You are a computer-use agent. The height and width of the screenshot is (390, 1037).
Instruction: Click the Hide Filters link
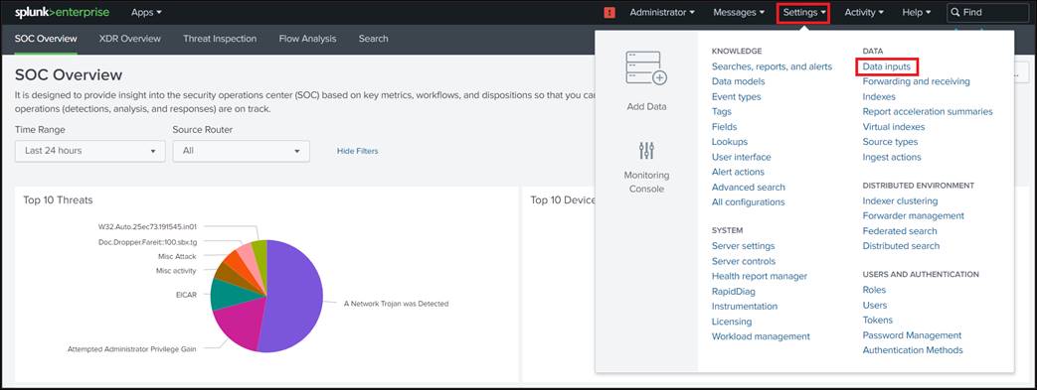(357, 151)
